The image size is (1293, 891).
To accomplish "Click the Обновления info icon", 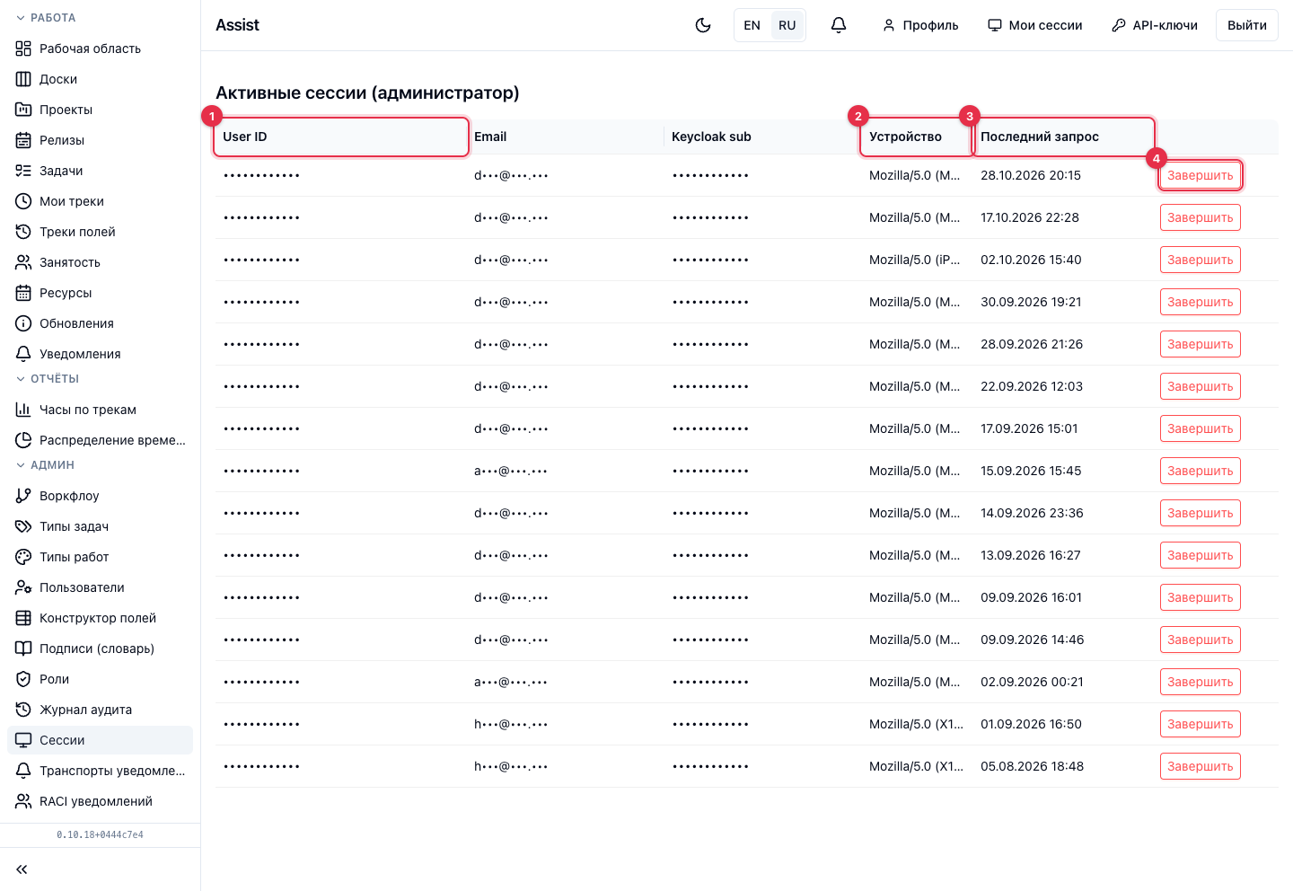I will (x=23, y=323).
